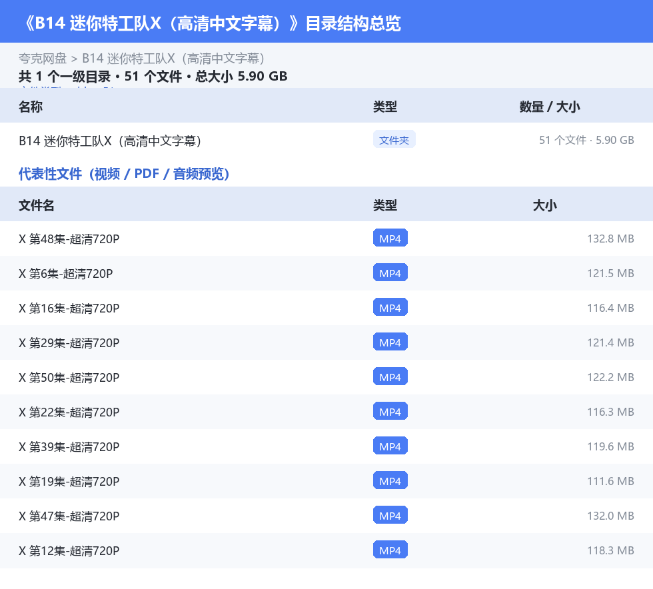653x589 pixels.
Task: Select file X 第19集-超清720P
Action: coord(69,480)
